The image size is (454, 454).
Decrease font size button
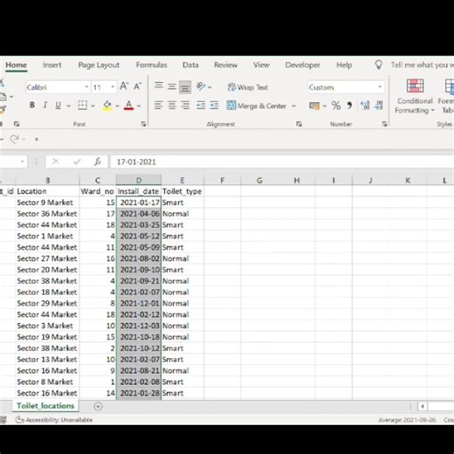137,86
